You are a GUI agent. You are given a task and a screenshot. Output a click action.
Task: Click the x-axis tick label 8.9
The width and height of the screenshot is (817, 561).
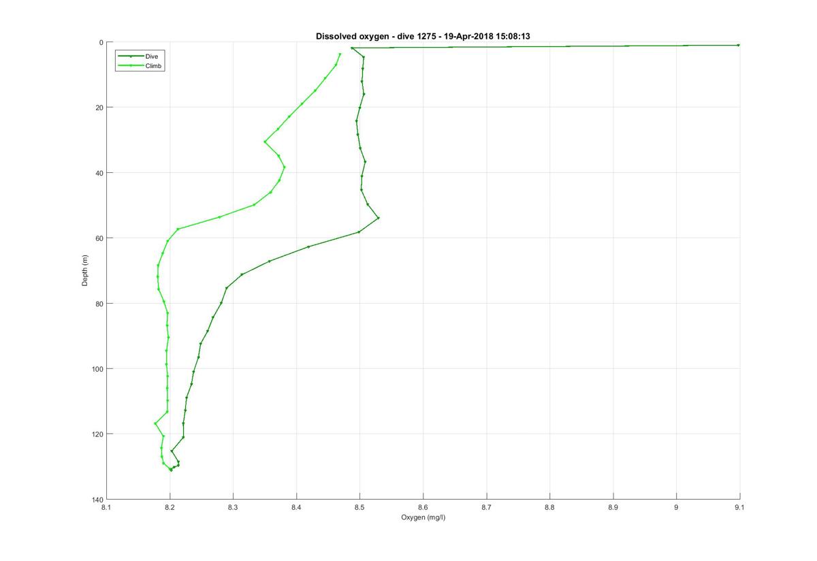tap(613, 507)
